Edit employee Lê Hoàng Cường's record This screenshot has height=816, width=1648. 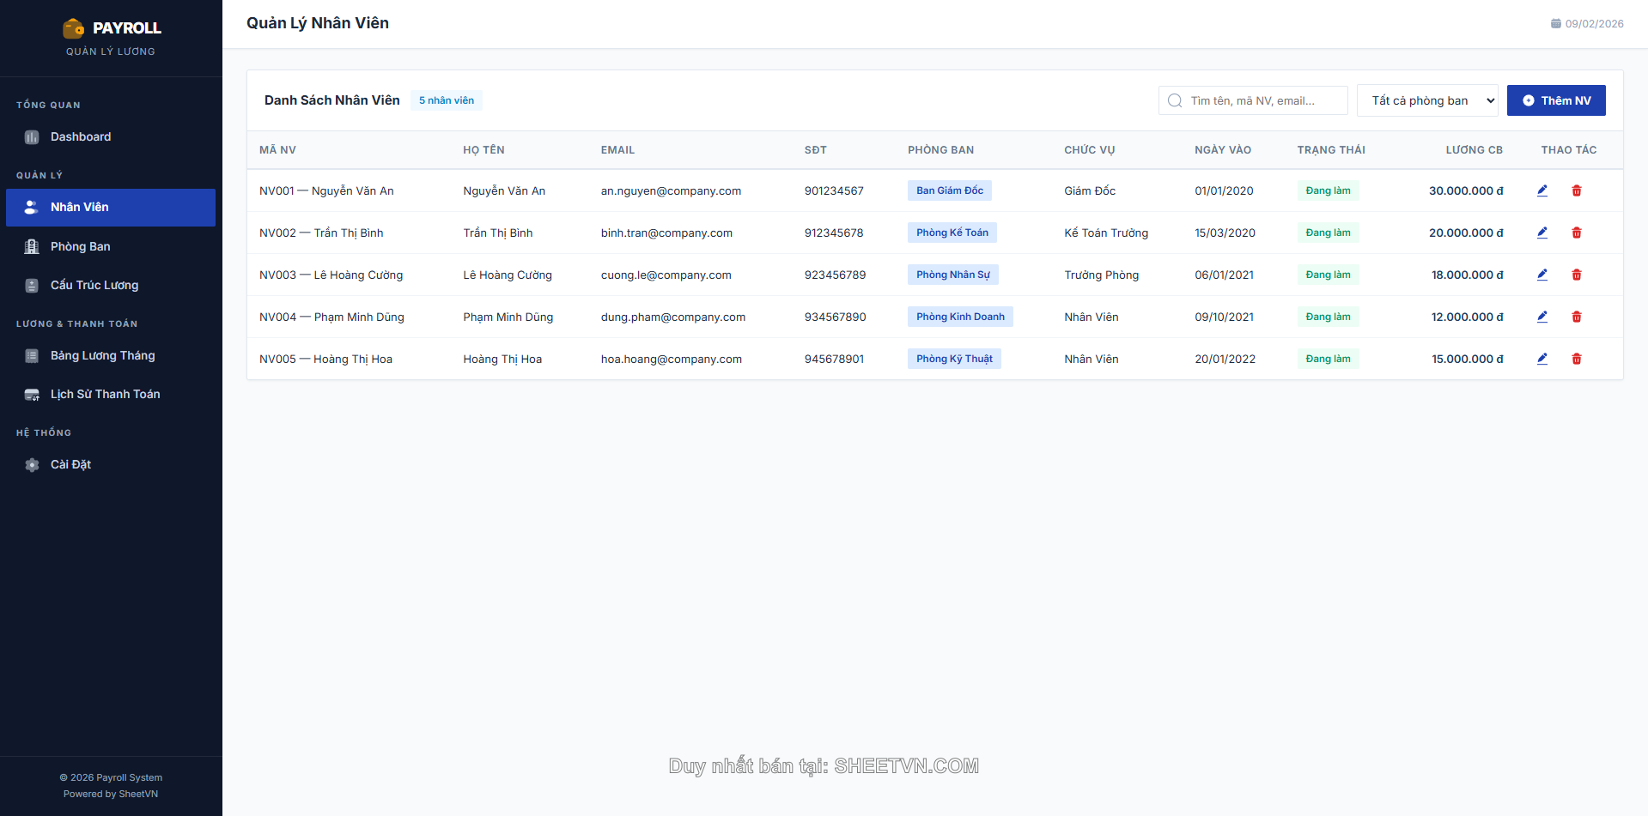tap(1542, 275)
